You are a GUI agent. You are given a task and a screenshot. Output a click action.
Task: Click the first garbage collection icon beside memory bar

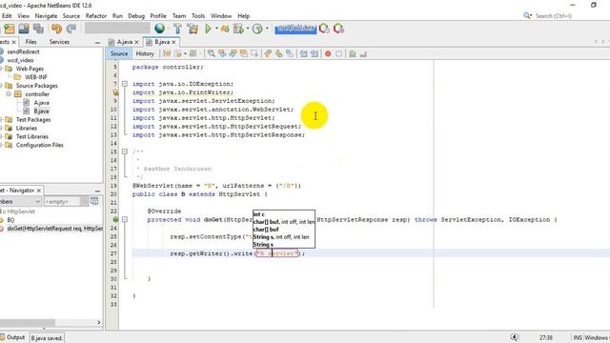[324, 29]
